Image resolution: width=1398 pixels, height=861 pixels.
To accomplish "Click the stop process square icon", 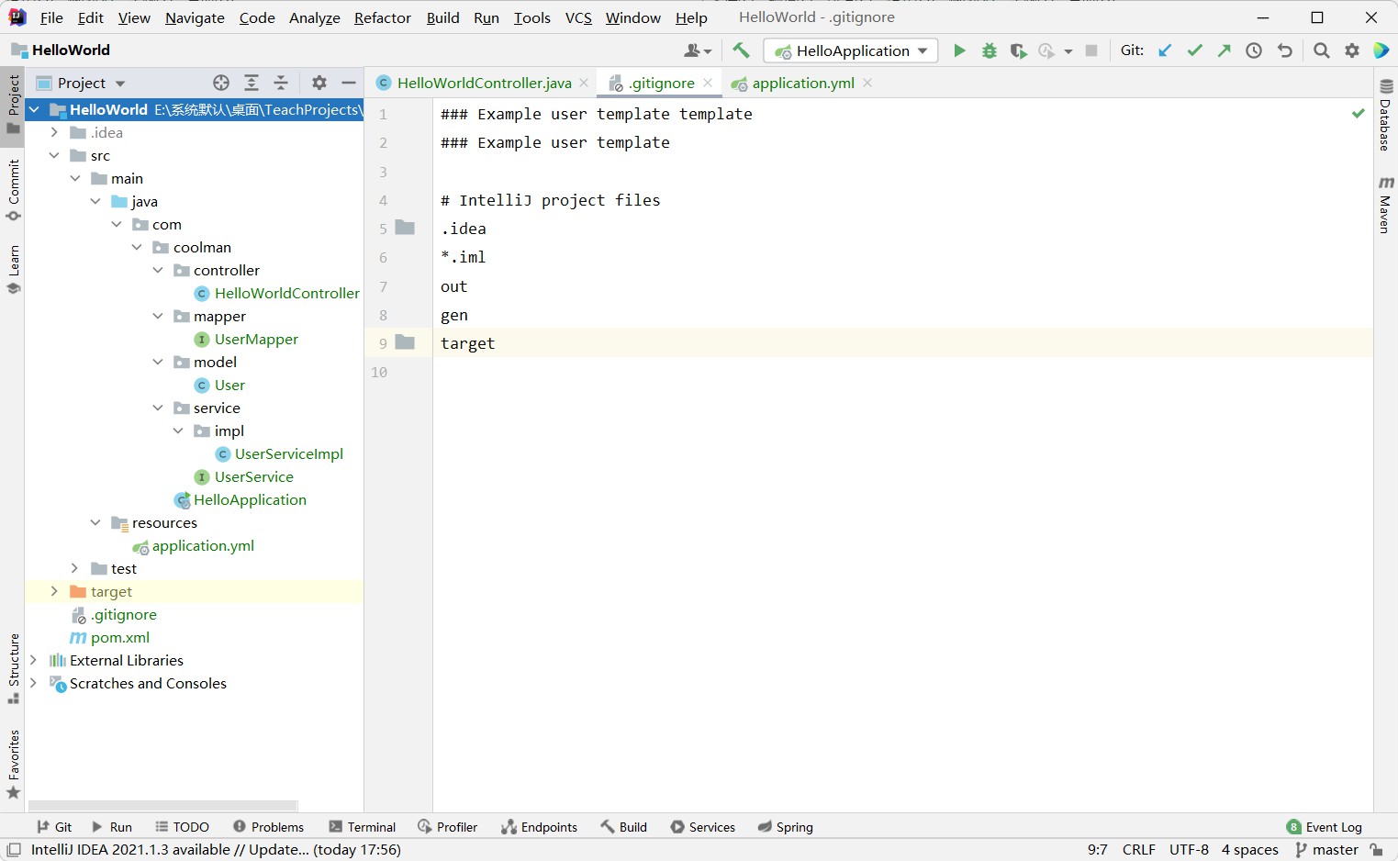I will [1091, 50].
